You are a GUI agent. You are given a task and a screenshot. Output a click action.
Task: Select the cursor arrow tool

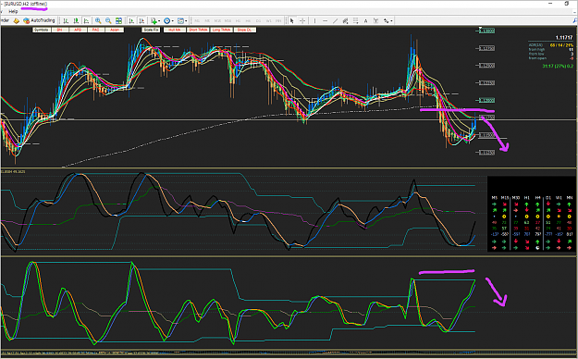pyautogui.click(x=292, y=20)
